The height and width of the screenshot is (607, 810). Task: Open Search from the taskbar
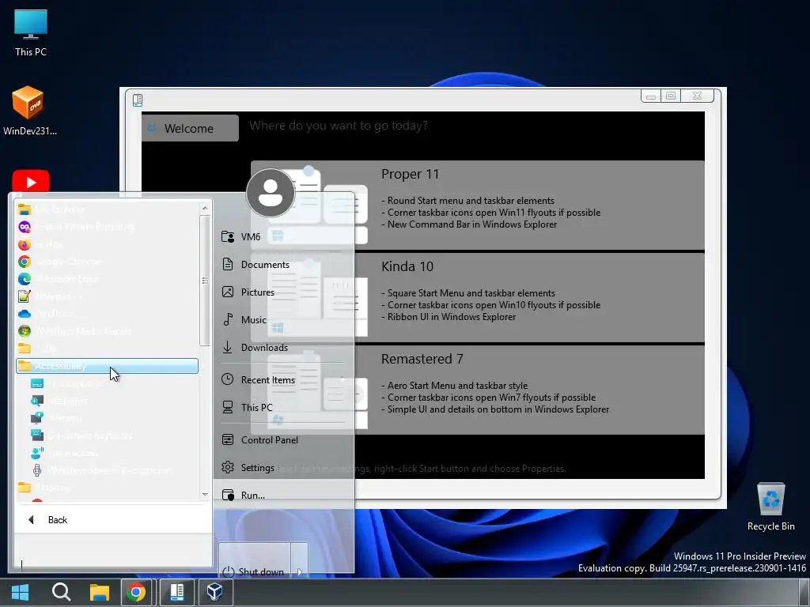point(62,592)
